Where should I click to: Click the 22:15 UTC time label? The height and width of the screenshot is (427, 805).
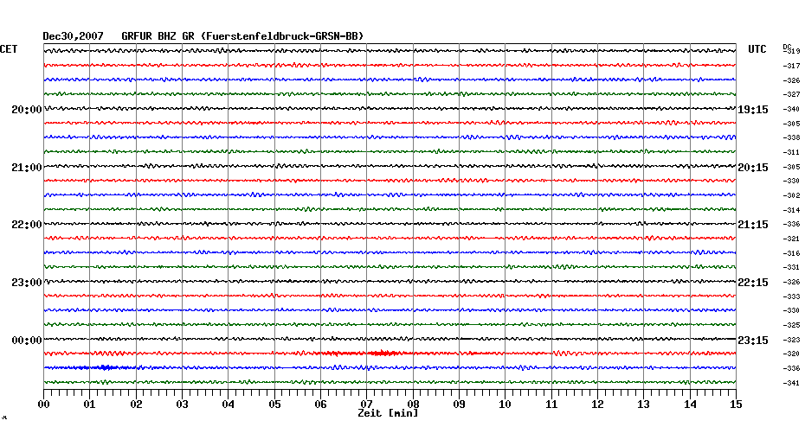(x=753, y=283)
